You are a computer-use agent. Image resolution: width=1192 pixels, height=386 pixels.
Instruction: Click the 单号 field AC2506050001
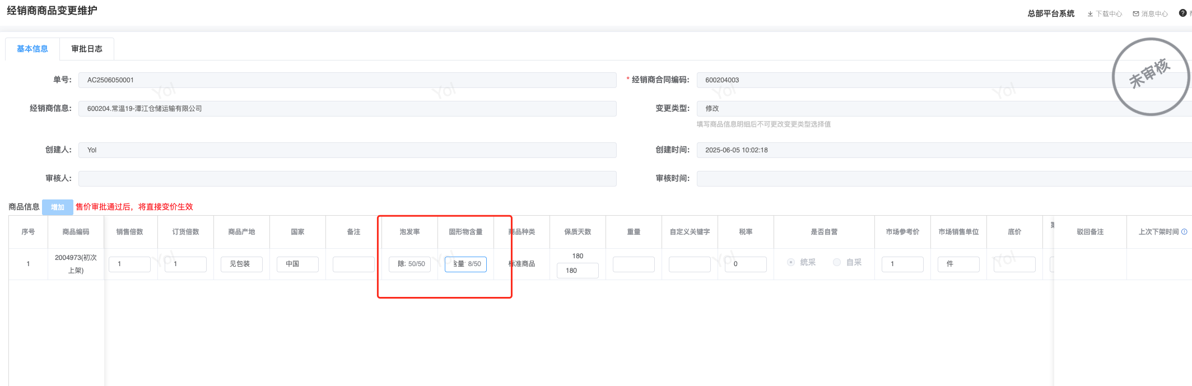[347, 80]
